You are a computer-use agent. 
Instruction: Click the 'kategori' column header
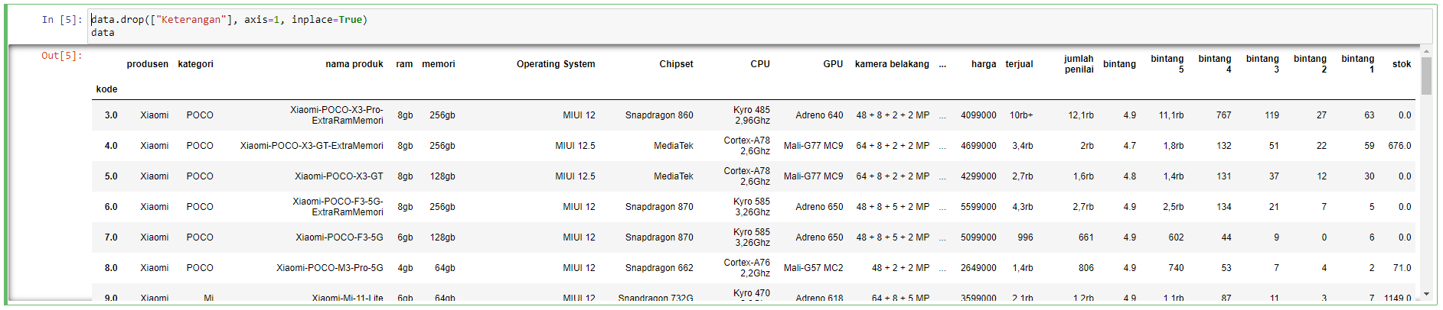coord(196,64)
